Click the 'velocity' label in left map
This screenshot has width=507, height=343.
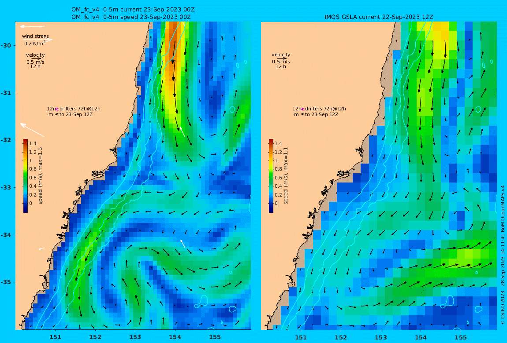(35, 55)
